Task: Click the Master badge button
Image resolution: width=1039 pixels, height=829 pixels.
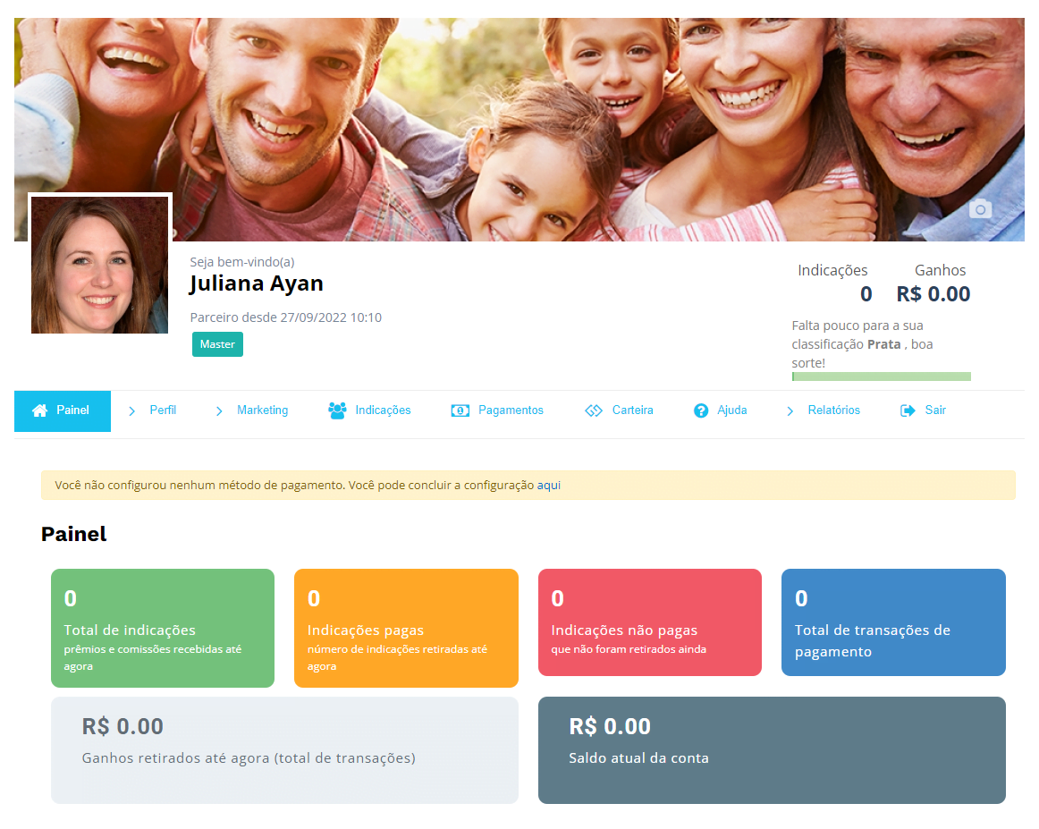Action: tap(217, 344)
